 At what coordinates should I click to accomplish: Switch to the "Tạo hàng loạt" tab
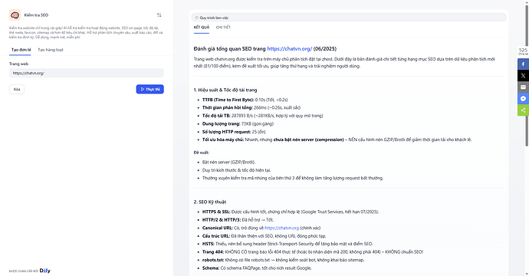tap(51, 50)
